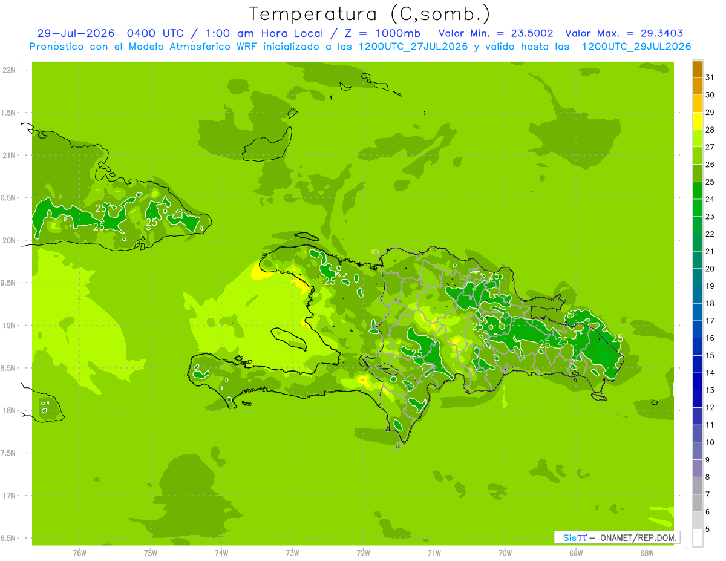Image resolution: width=726 pixels, height=561 pixels.
Task: Click the 76W longitude axis label
Action: pos(79,553)
